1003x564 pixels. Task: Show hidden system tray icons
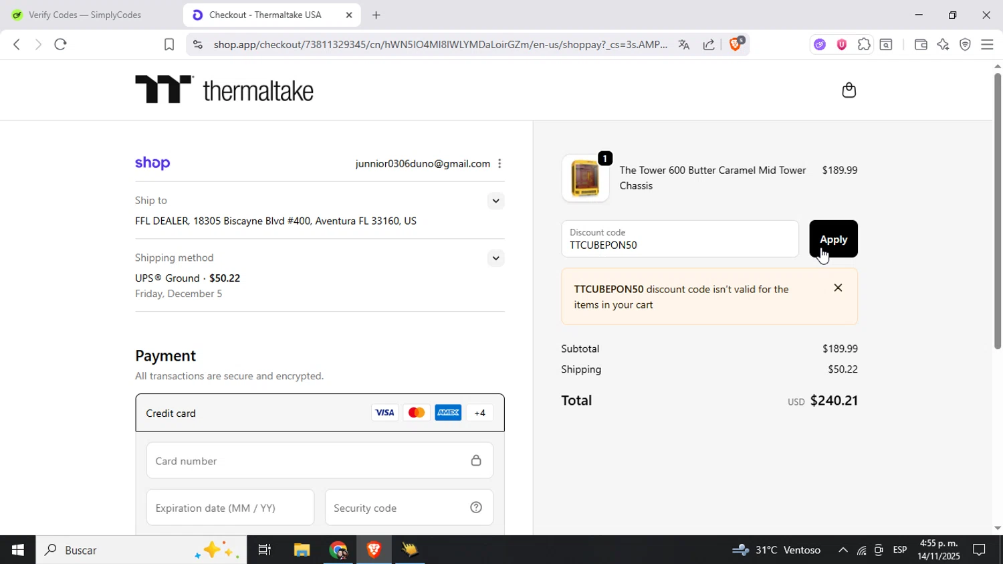843,550
